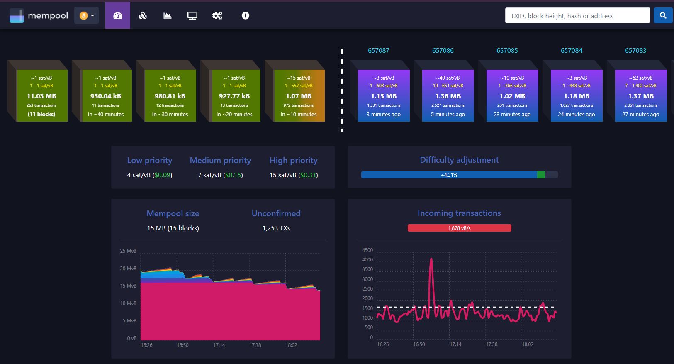
Task: Click the Mempool size heading link
Action: tap(173, 213)
